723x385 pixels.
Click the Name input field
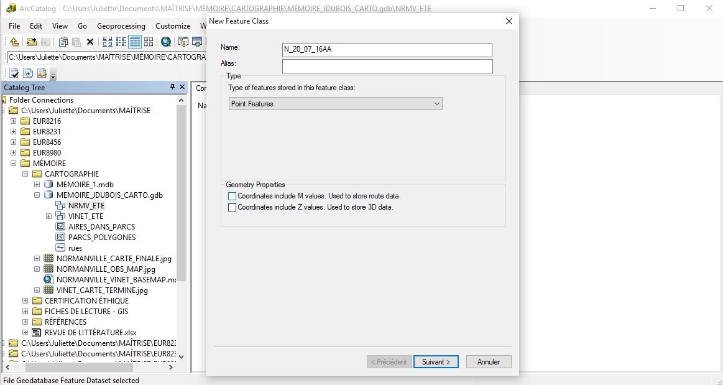pos(387,50)
